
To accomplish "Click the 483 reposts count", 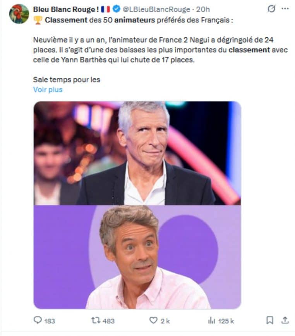I will click(x=109, y=321).
